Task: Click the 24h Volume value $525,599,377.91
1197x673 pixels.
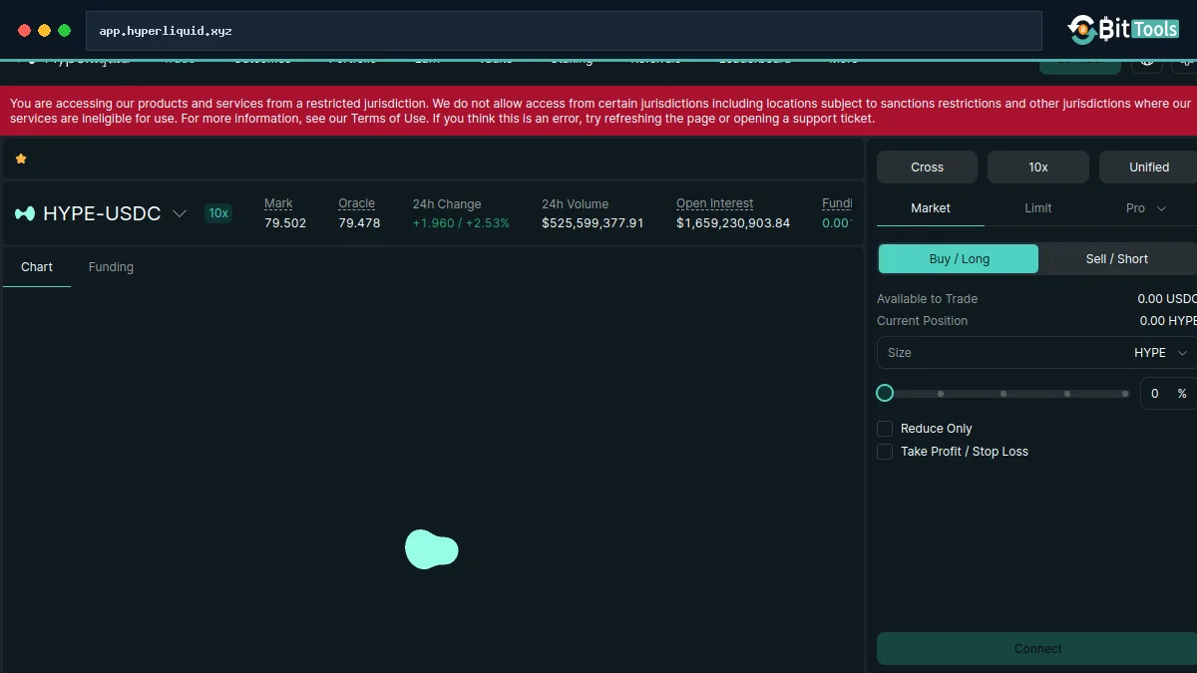Action: click(593, 223)
